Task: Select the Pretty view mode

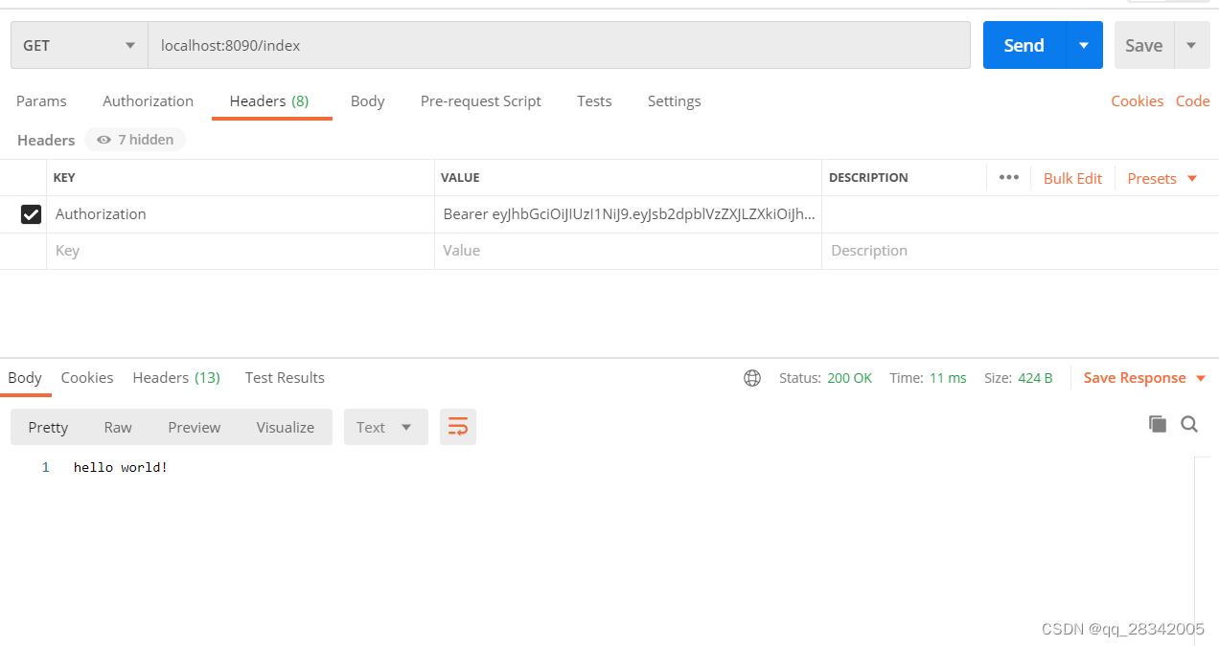Action: click(48, 427)
